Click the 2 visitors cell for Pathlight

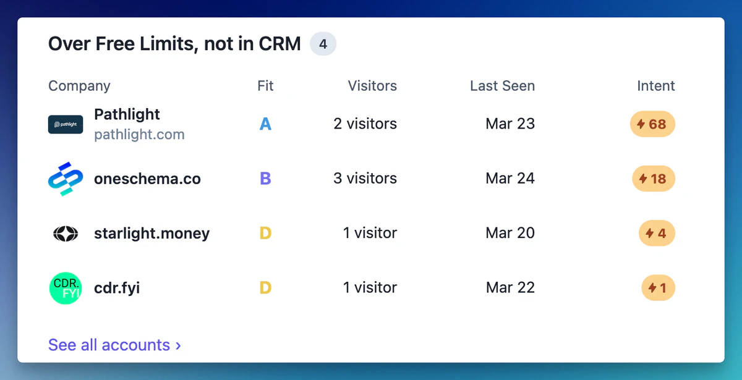tap(365, 124)
